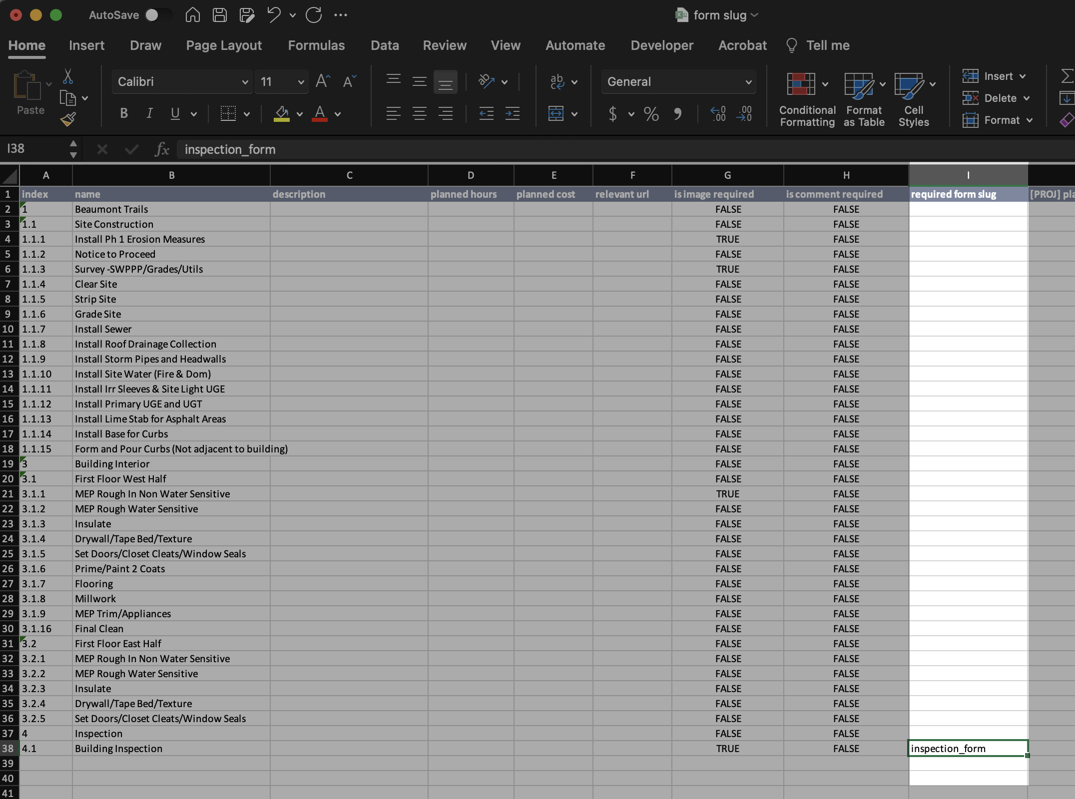The image size is (1075, 799).
Task: Expand the orientation dropdown arrow
Action: pos(505,82)
